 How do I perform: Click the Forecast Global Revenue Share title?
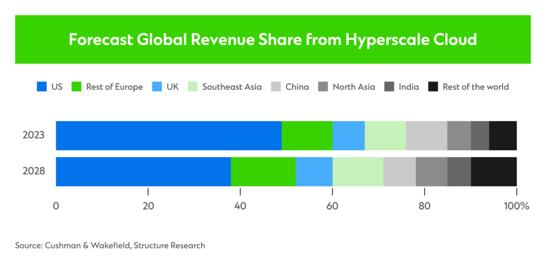(x=272, y=40)
